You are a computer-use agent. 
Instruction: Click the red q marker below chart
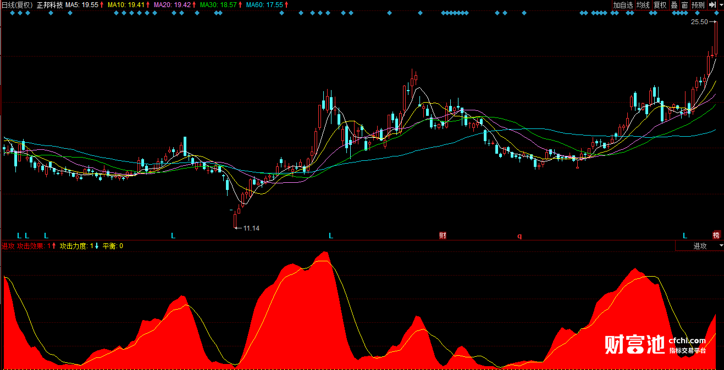click(519, 236)
